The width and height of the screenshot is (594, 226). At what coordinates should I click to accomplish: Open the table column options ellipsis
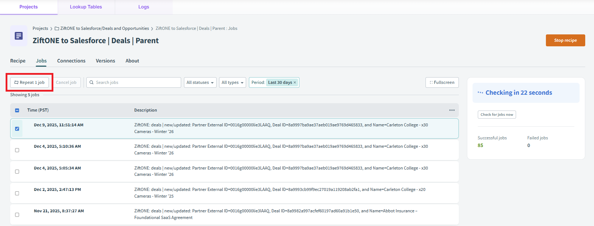[452, 110]
